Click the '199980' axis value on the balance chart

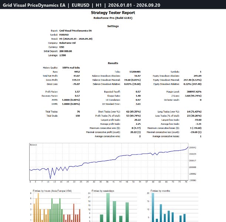[193, 181]
